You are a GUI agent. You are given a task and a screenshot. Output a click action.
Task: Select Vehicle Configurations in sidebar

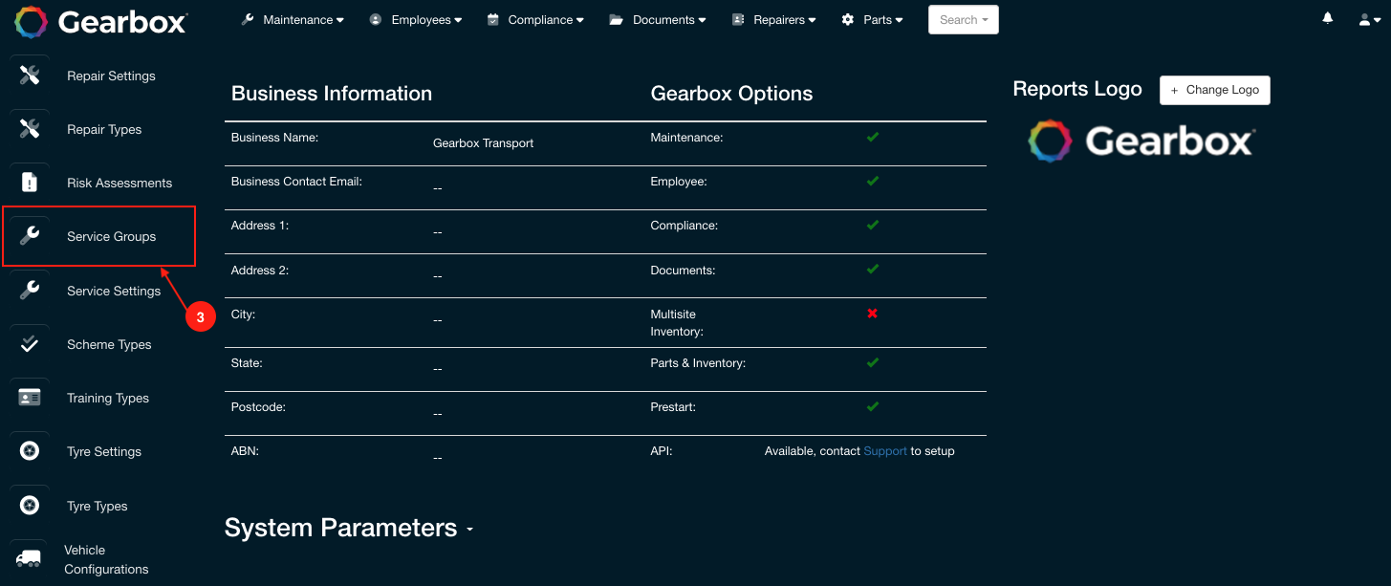tap(106, 559)
